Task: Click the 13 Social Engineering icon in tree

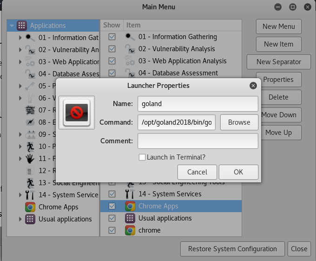Action: point(30,183)
